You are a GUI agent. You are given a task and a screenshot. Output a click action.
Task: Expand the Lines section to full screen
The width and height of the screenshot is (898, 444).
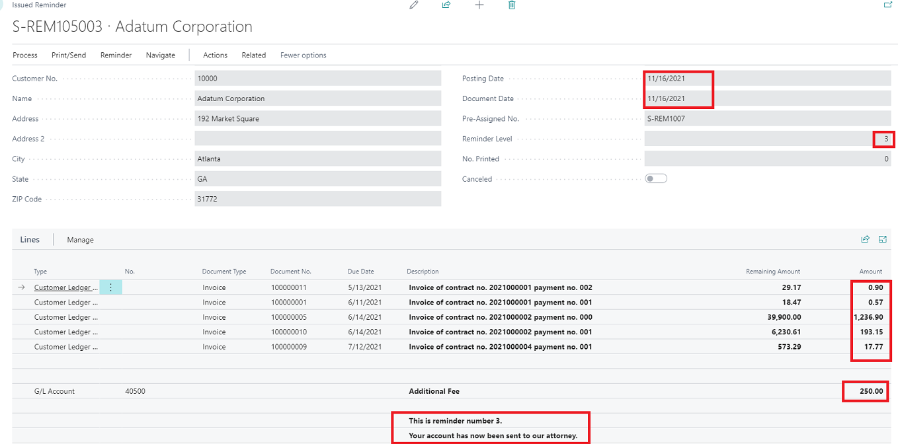(883, 239)
